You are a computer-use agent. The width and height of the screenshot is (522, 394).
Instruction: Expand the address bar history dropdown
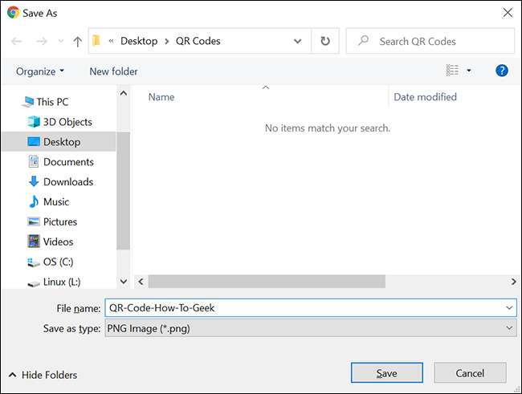(x=298, y=41)
